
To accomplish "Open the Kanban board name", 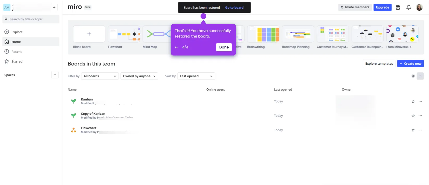I will [87, 99].
